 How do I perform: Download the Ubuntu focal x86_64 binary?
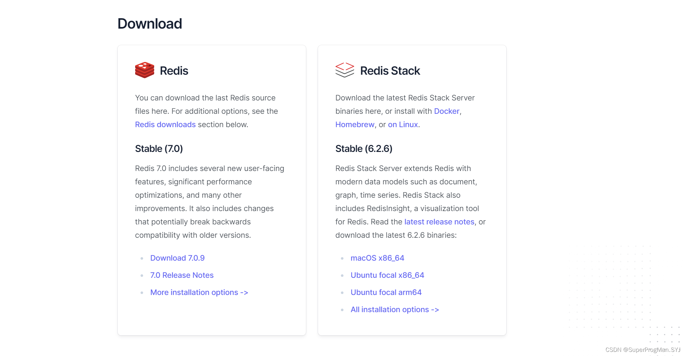(387, 275)
